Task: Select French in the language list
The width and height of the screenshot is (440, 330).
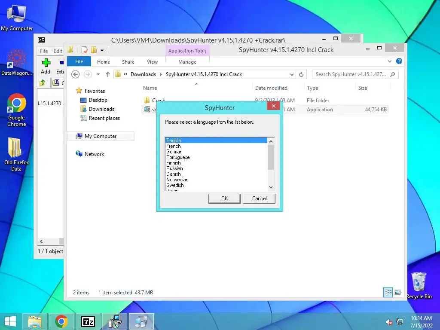Action: 216,146
